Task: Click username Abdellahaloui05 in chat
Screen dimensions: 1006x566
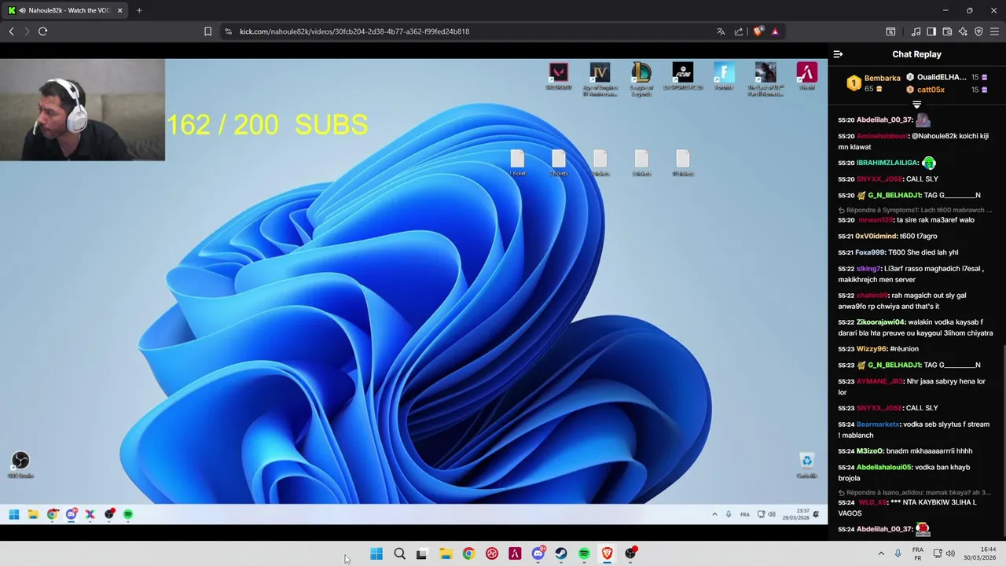Action: pos(884,467)
